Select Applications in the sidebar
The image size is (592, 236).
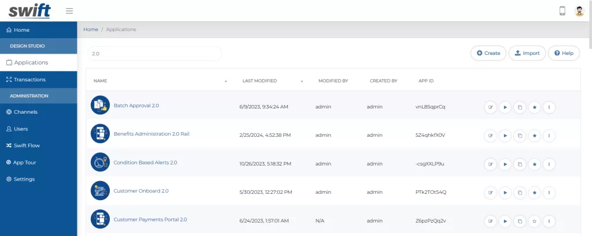[x=39, y=62]
